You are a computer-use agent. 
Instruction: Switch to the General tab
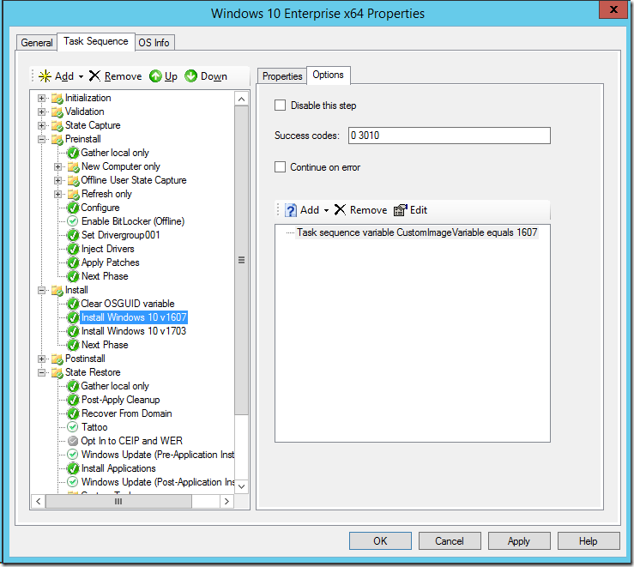pyautogui.click(x=36, y=43)
